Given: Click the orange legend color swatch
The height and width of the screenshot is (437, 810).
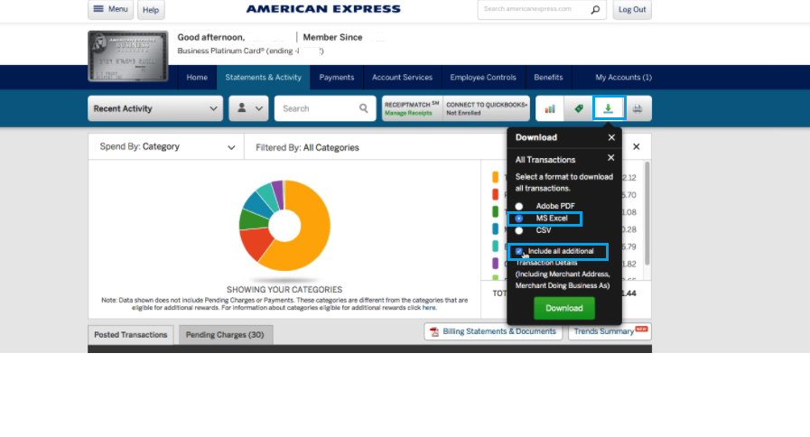Looking at the screenshot, I should [x=496, y=177].
